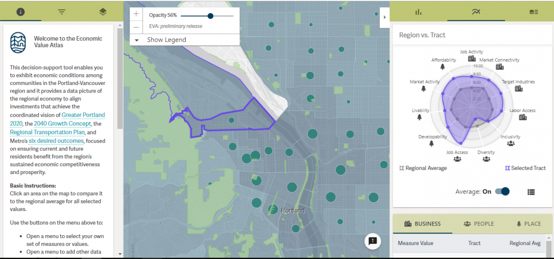Click the Inclusivity people icon

point(511,144)
